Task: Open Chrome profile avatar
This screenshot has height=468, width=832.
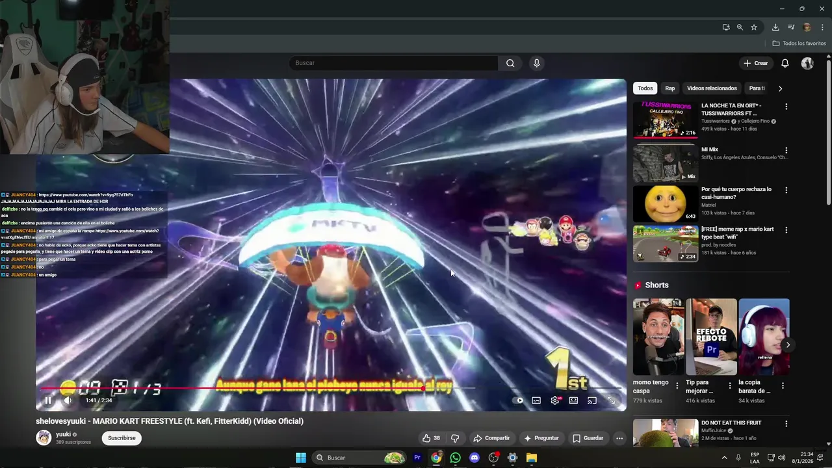Action: click(807, 27)
